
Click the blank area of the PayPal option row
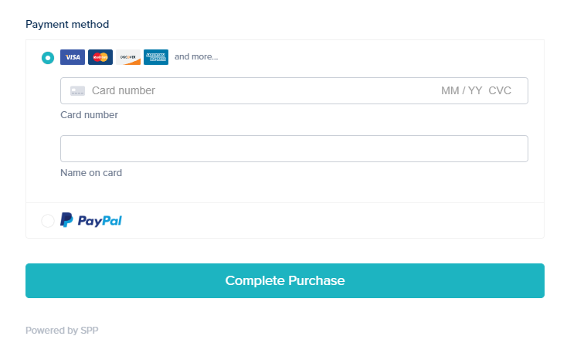pyautogui.click(x=332, y=221)
